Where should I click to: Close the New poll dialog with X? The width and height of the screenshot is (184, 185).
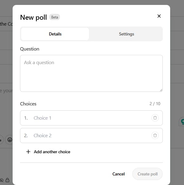[159, 16]
